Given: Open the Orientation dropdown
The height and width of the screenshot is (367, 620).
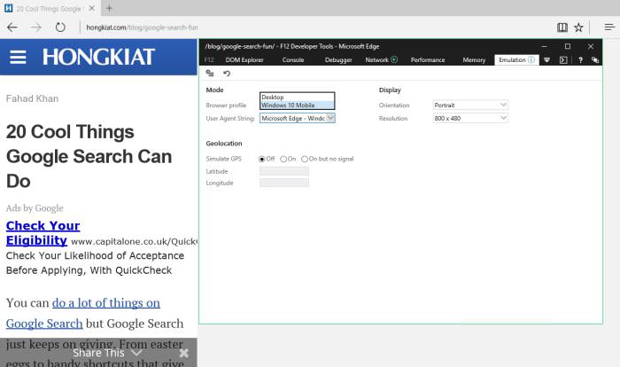Looking at the screenshot, I should click(470, 105).
